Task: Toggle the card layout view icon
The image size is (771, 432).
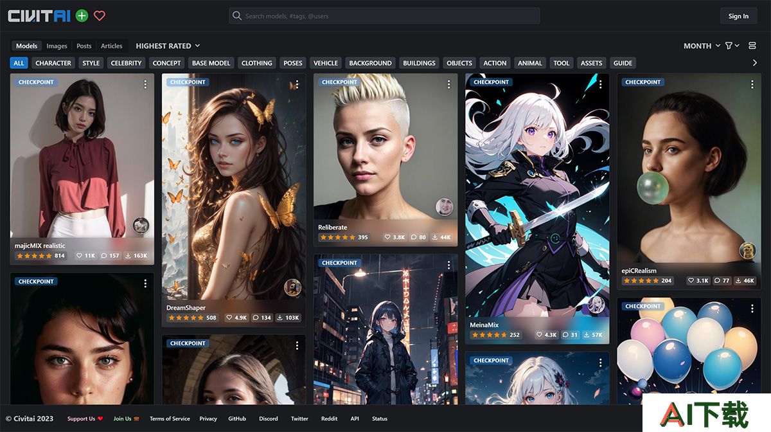Action: click(752, 46)
